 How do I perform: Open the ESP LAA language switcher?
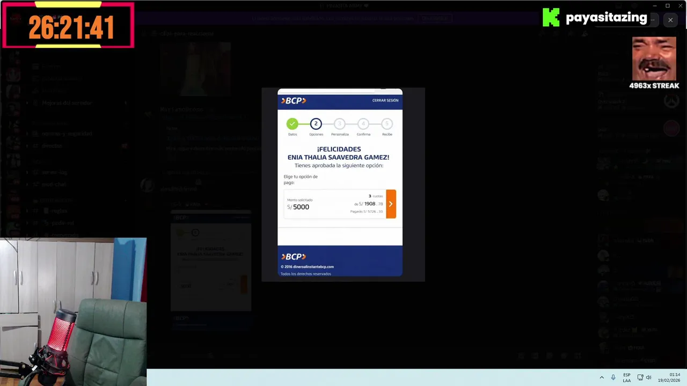pyautogui.click(x=627, y=377)
